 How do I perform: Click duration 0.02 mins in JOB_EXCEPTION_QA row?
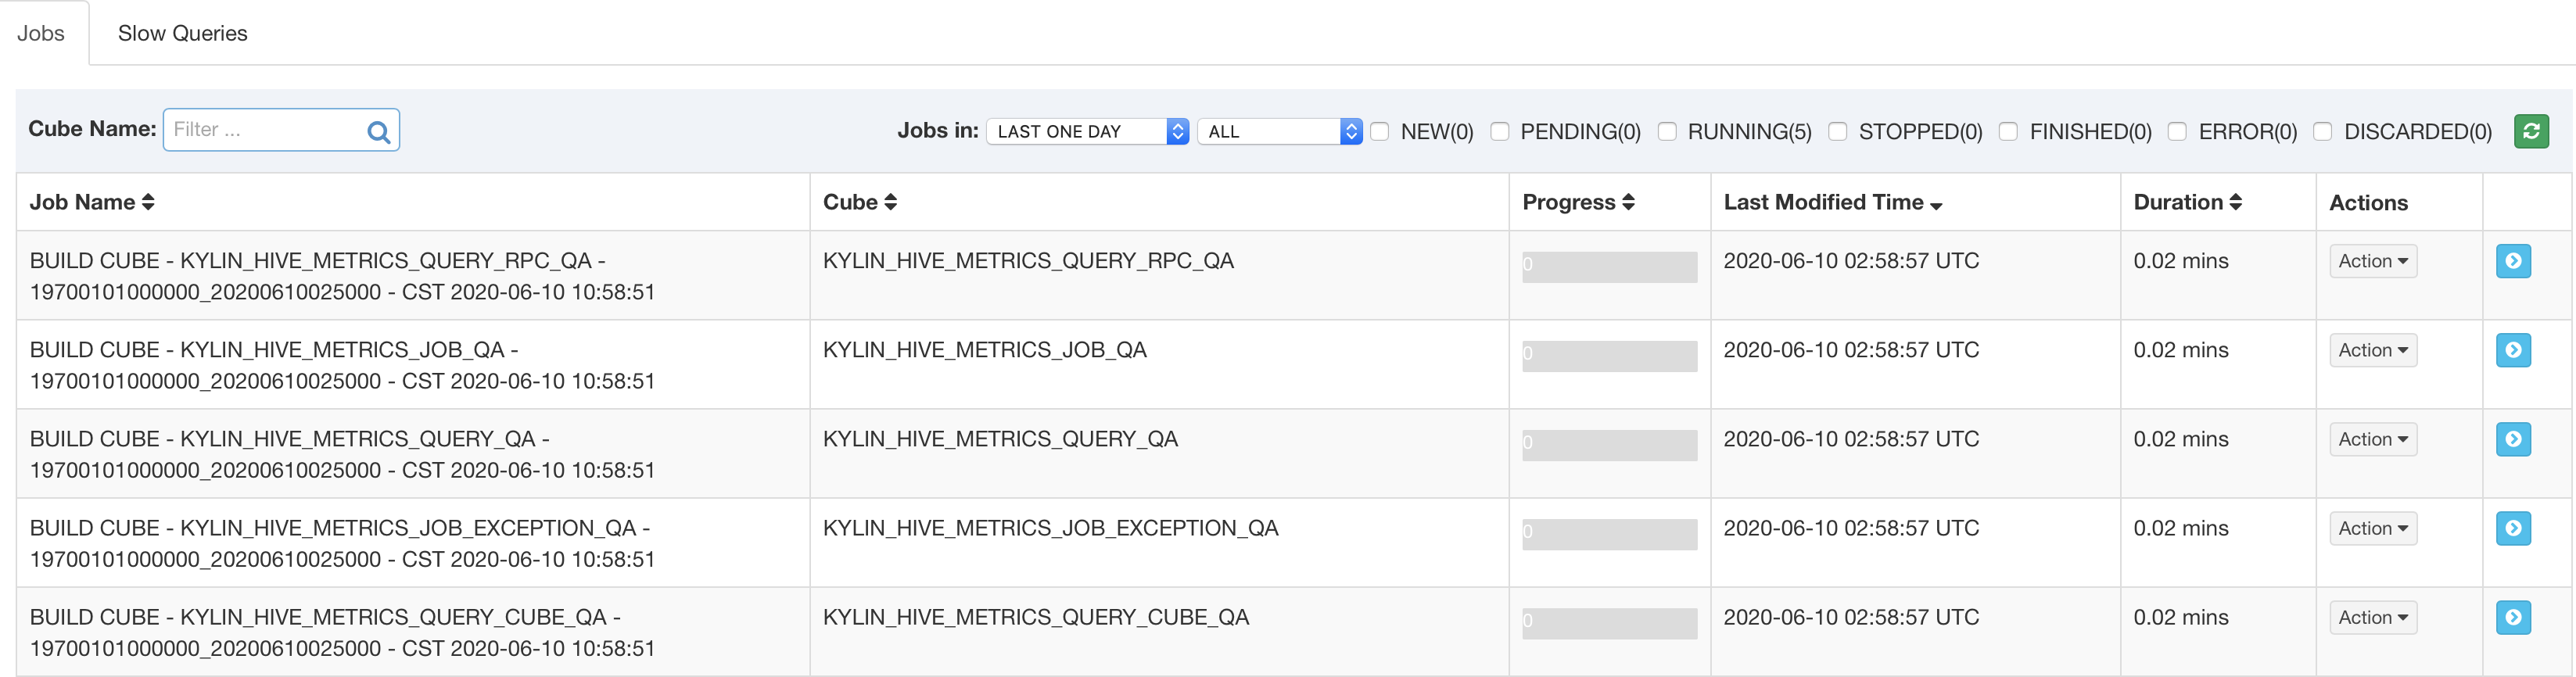tap(2181, 528)
